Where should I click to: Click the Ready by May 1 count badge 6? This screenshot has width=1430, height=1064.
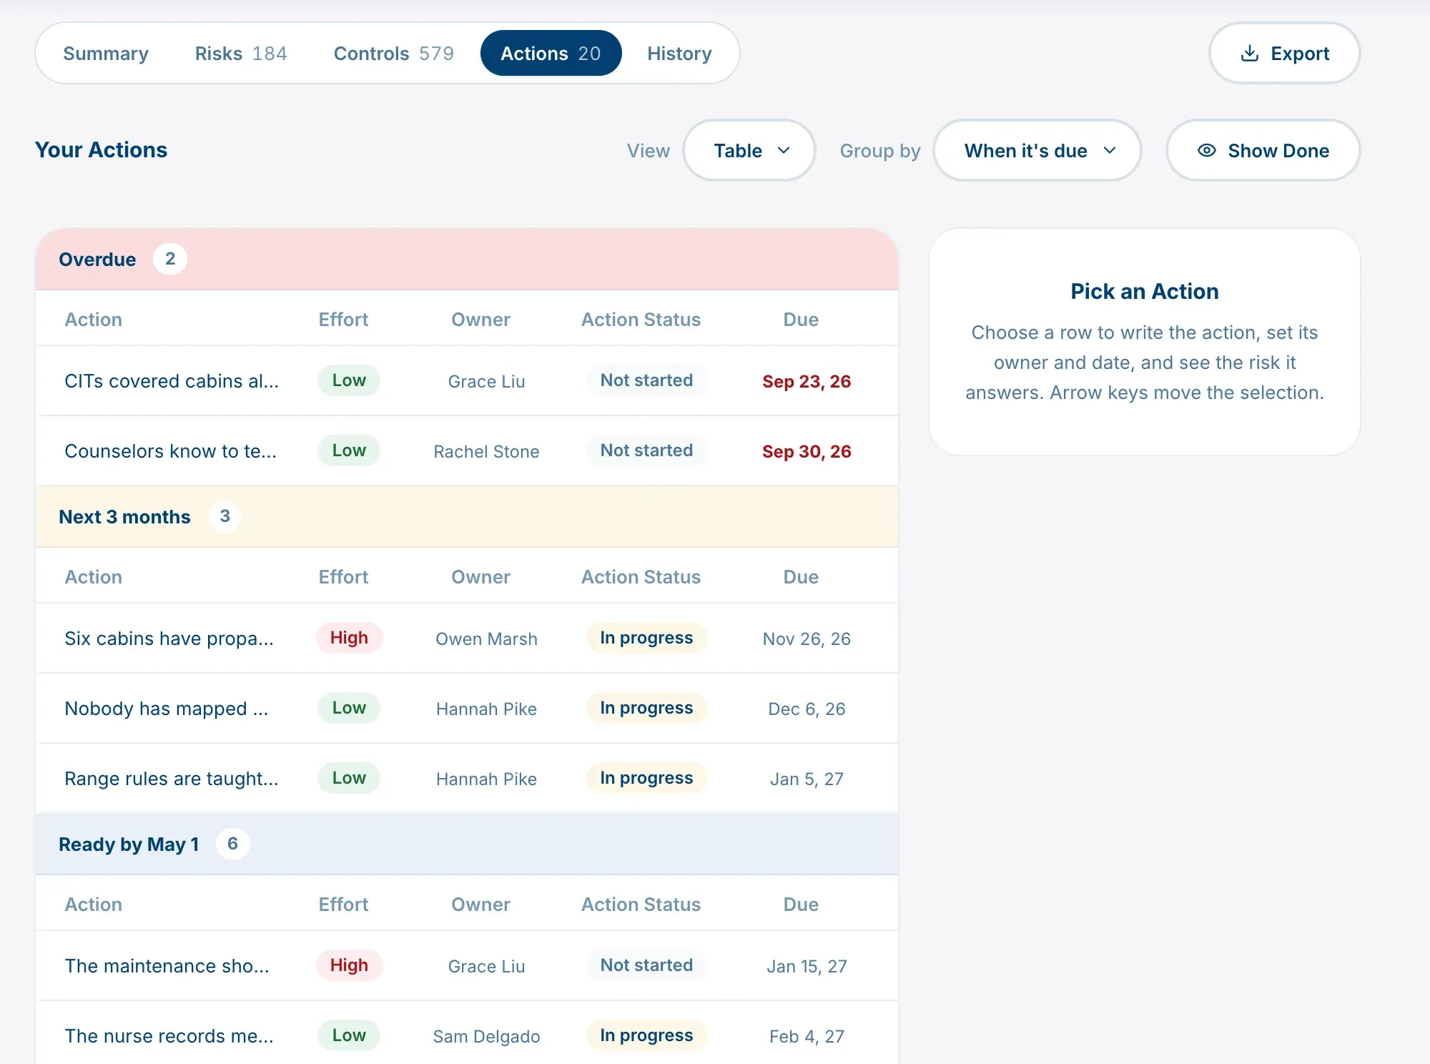[232, 844]
